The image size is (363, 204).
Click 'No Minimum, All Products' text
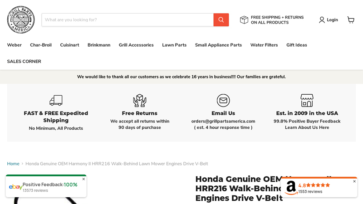[56, 128]
